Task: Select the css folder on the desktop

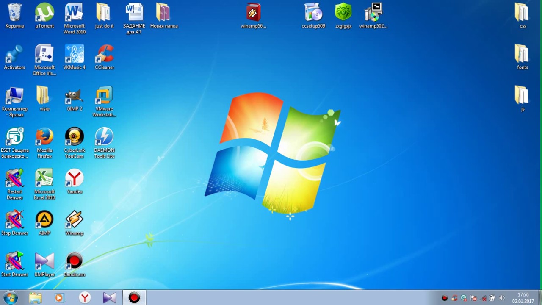Action: tap(523, 16)
